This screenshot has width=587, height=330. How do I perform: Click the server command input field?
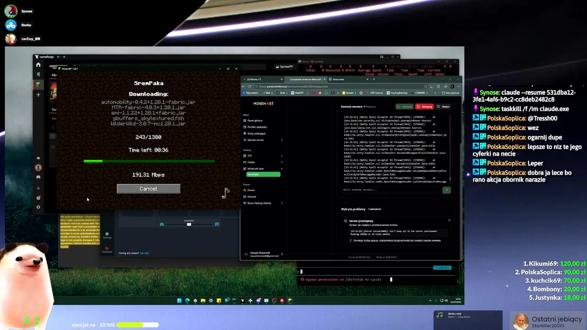coord(391,190)
